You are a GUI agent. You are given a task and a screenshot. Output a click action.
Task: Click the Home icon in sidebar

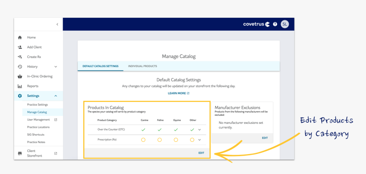(20, 37)
